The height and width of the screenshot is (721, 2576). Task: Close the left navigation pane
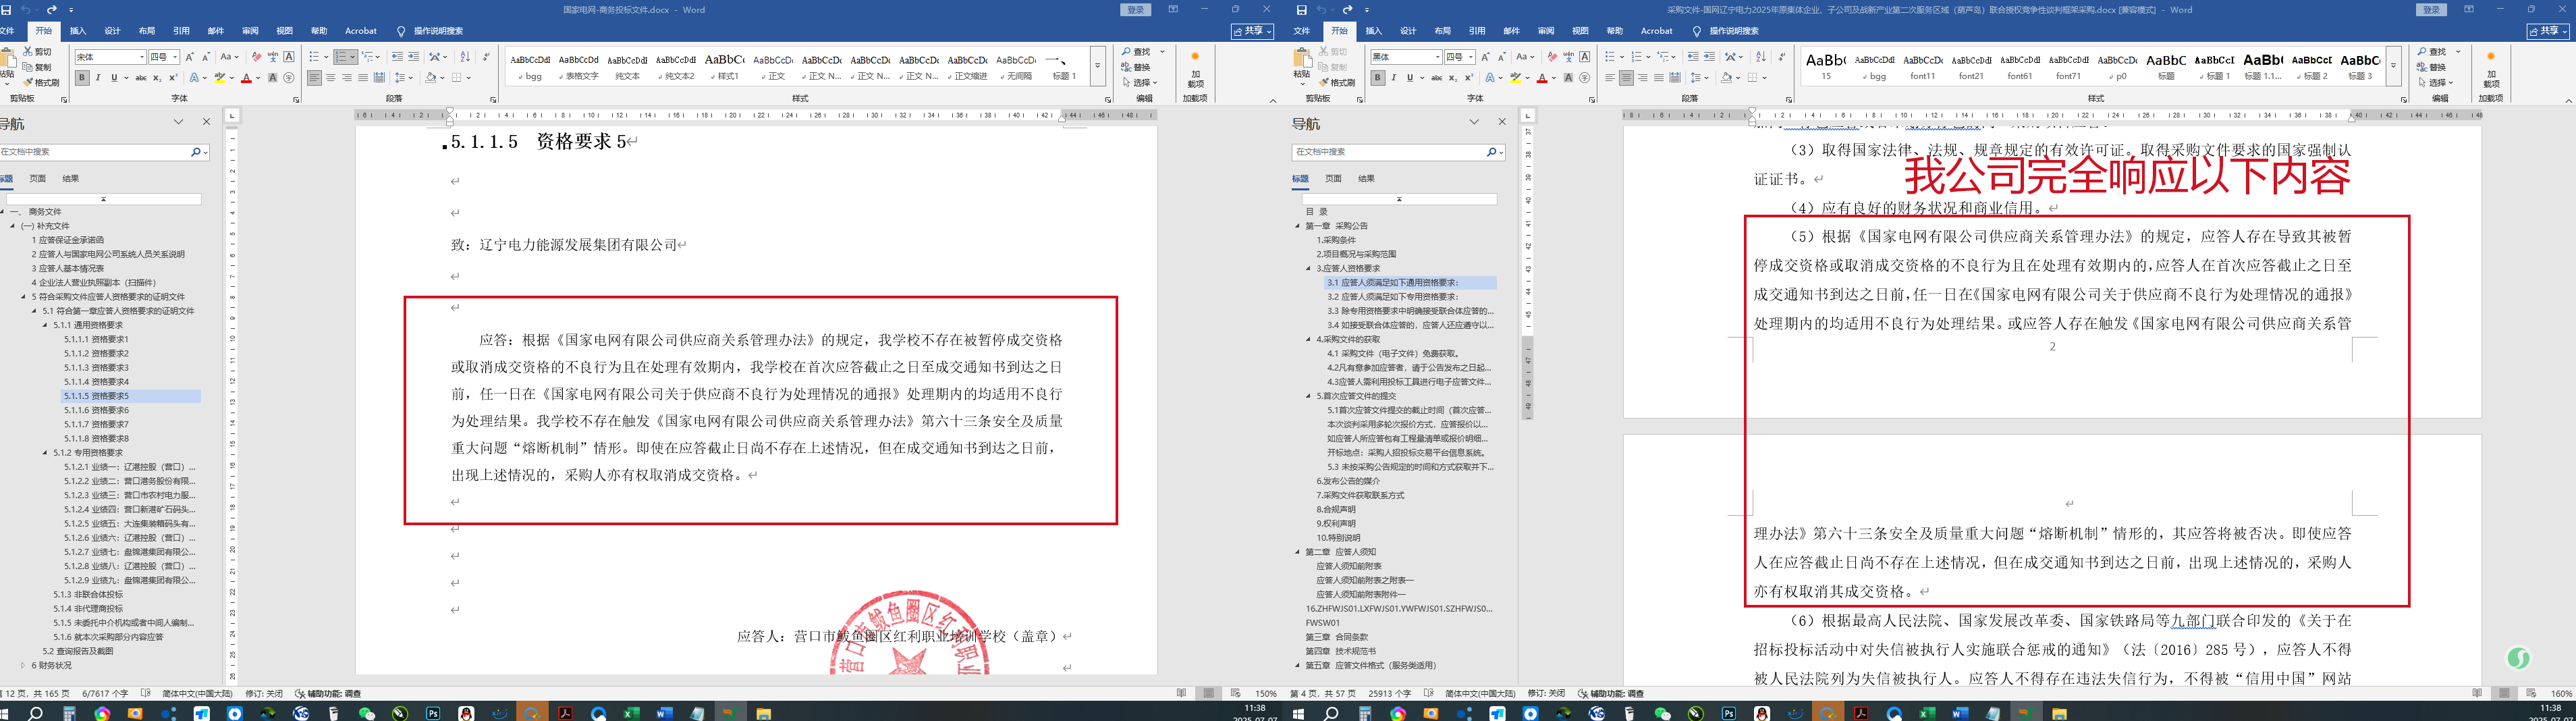click(206, 122)
